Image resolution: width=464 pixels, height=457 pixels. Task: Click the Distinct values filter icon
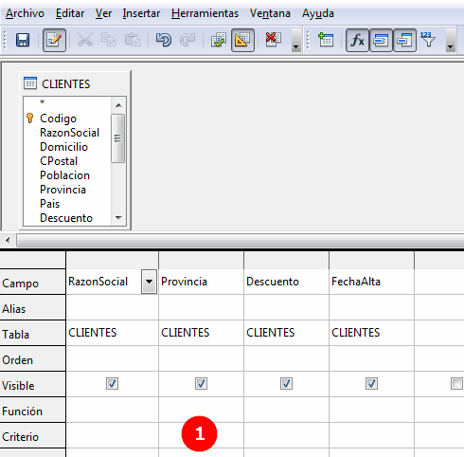click(x=428, y=40)
